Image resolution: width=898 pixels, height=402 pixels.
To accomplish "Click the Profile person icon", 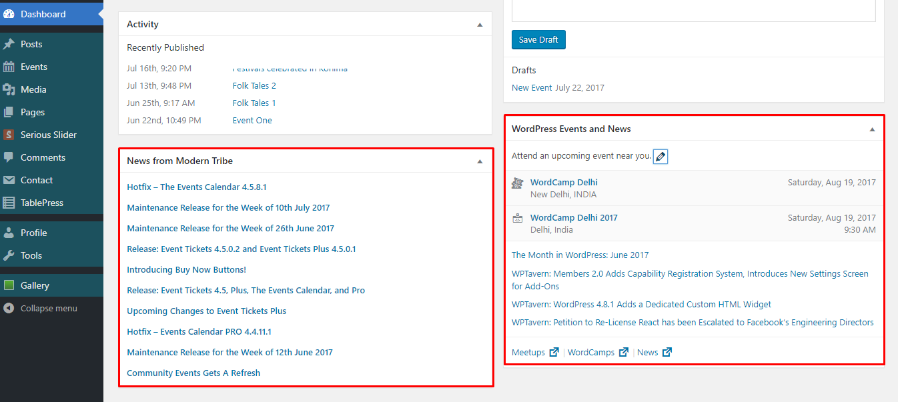I will click(9, 233).
